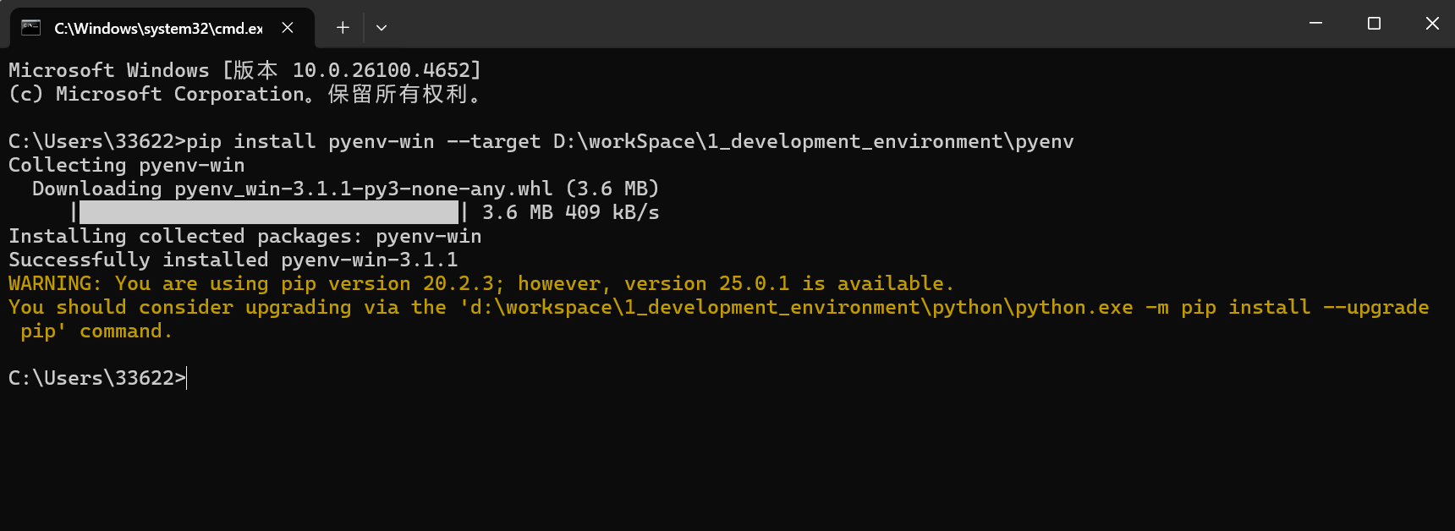Image resolution: width=1455 pixels, height=531 pixels.
Task: Click the cmd icon in the tab
Action: 31,28
